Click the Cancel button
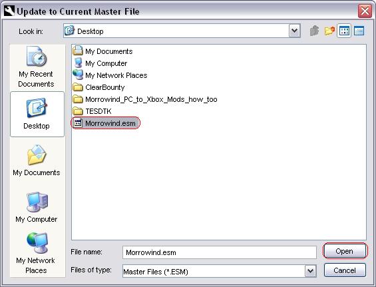 pos(345,270)
